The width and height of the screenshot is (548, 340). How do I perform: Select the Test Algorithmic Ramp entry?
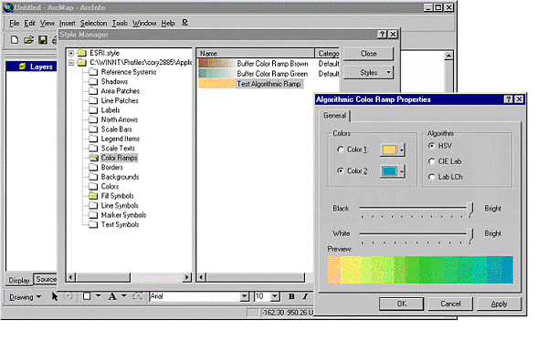coord(269,84)
